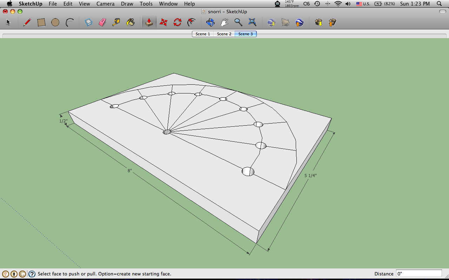Screen dimensions: 449x280
Task: Select the Offset tool
Action: point(192,22)
